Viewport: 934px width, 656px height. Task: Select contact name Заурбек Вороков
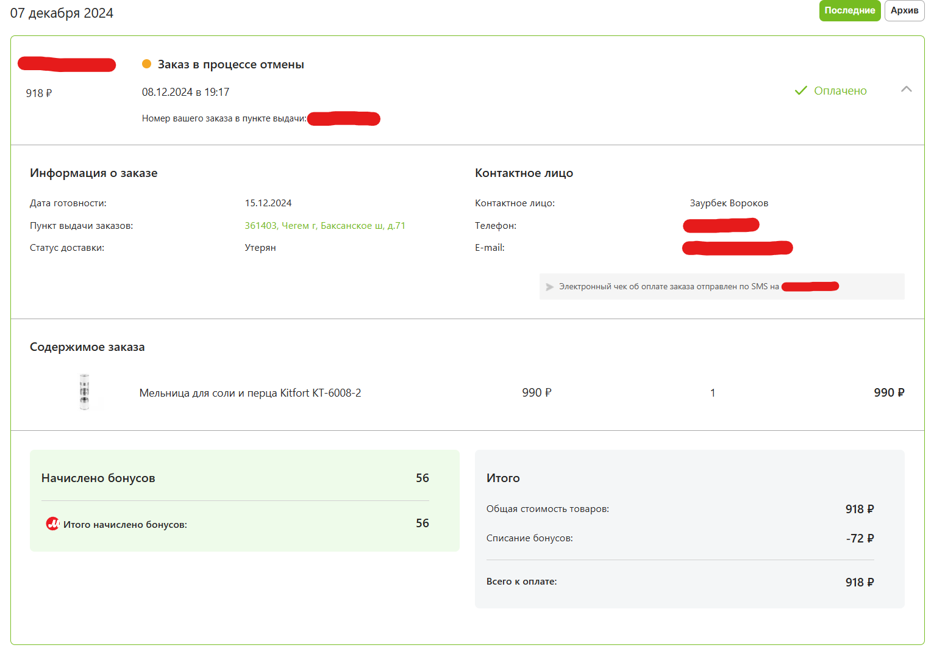click(729, 203)
